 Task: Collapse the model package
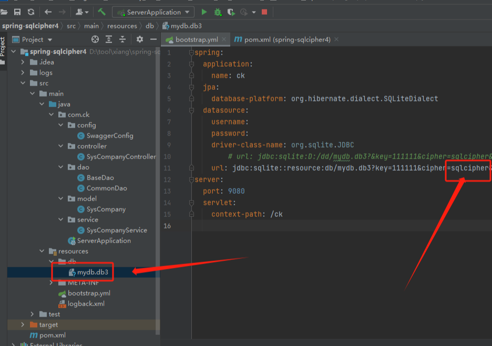(x=60, y=198)
